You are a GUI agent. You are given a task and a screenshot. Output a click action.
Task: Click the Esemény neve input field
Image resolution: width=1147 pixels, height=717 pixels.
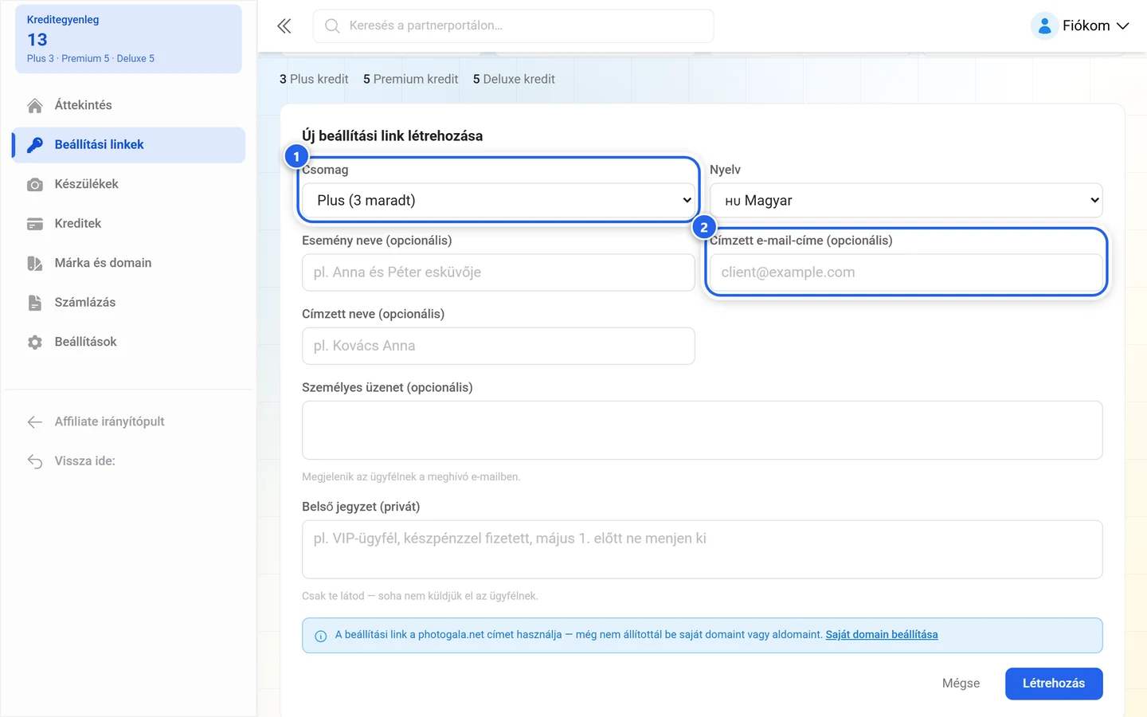coord(499,272)
